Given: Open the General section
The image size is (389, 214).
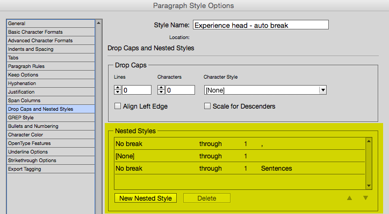Looking at the screenshot, I should coord(51,24).
